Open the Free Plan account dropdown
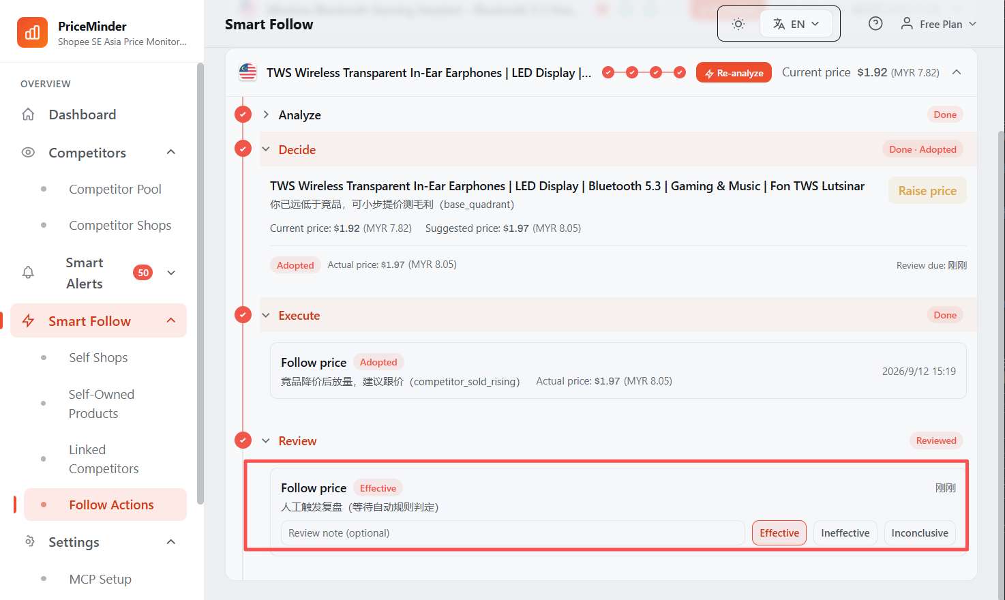 pyautogui.click(x=939, y=24)
